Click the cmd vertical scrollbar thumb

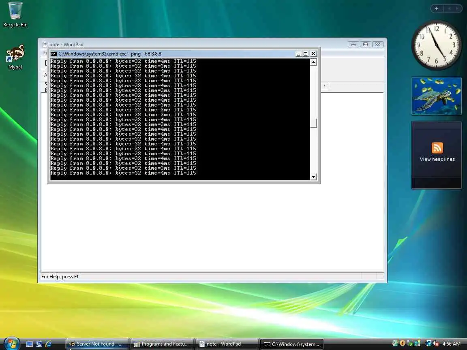313,123
